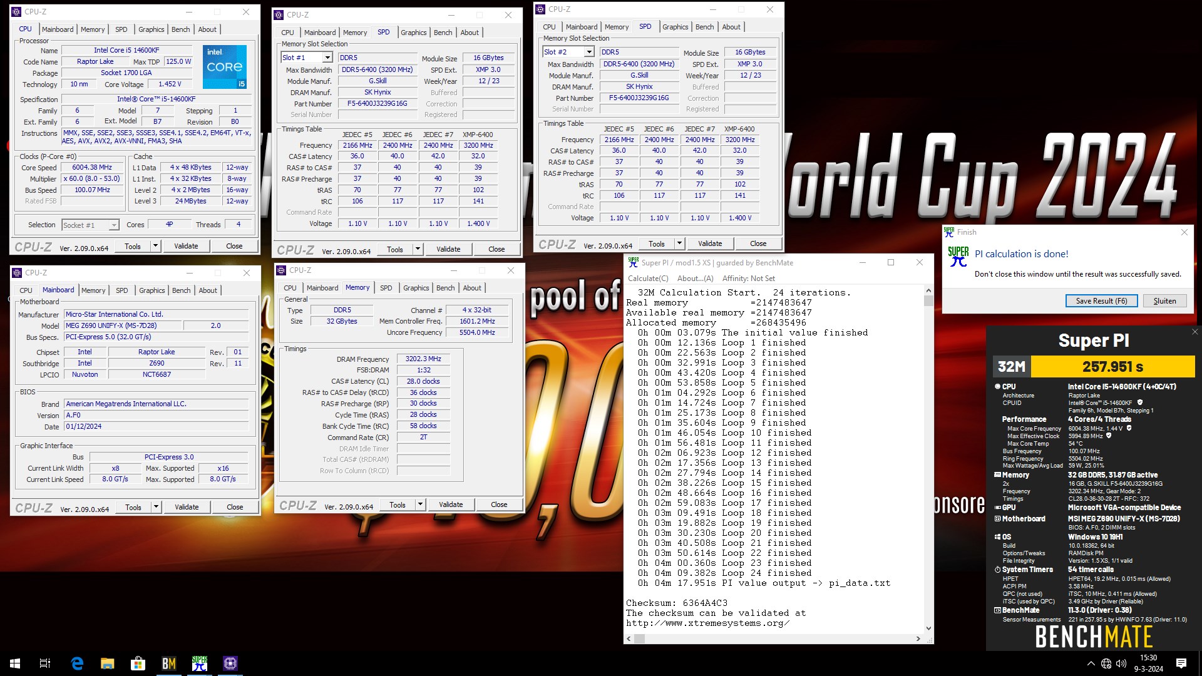The height and width of the screenshot is (676, 1202).
Task: Click the Intel Core i5 logo in CPU-Z
Action: pos(225,66)
